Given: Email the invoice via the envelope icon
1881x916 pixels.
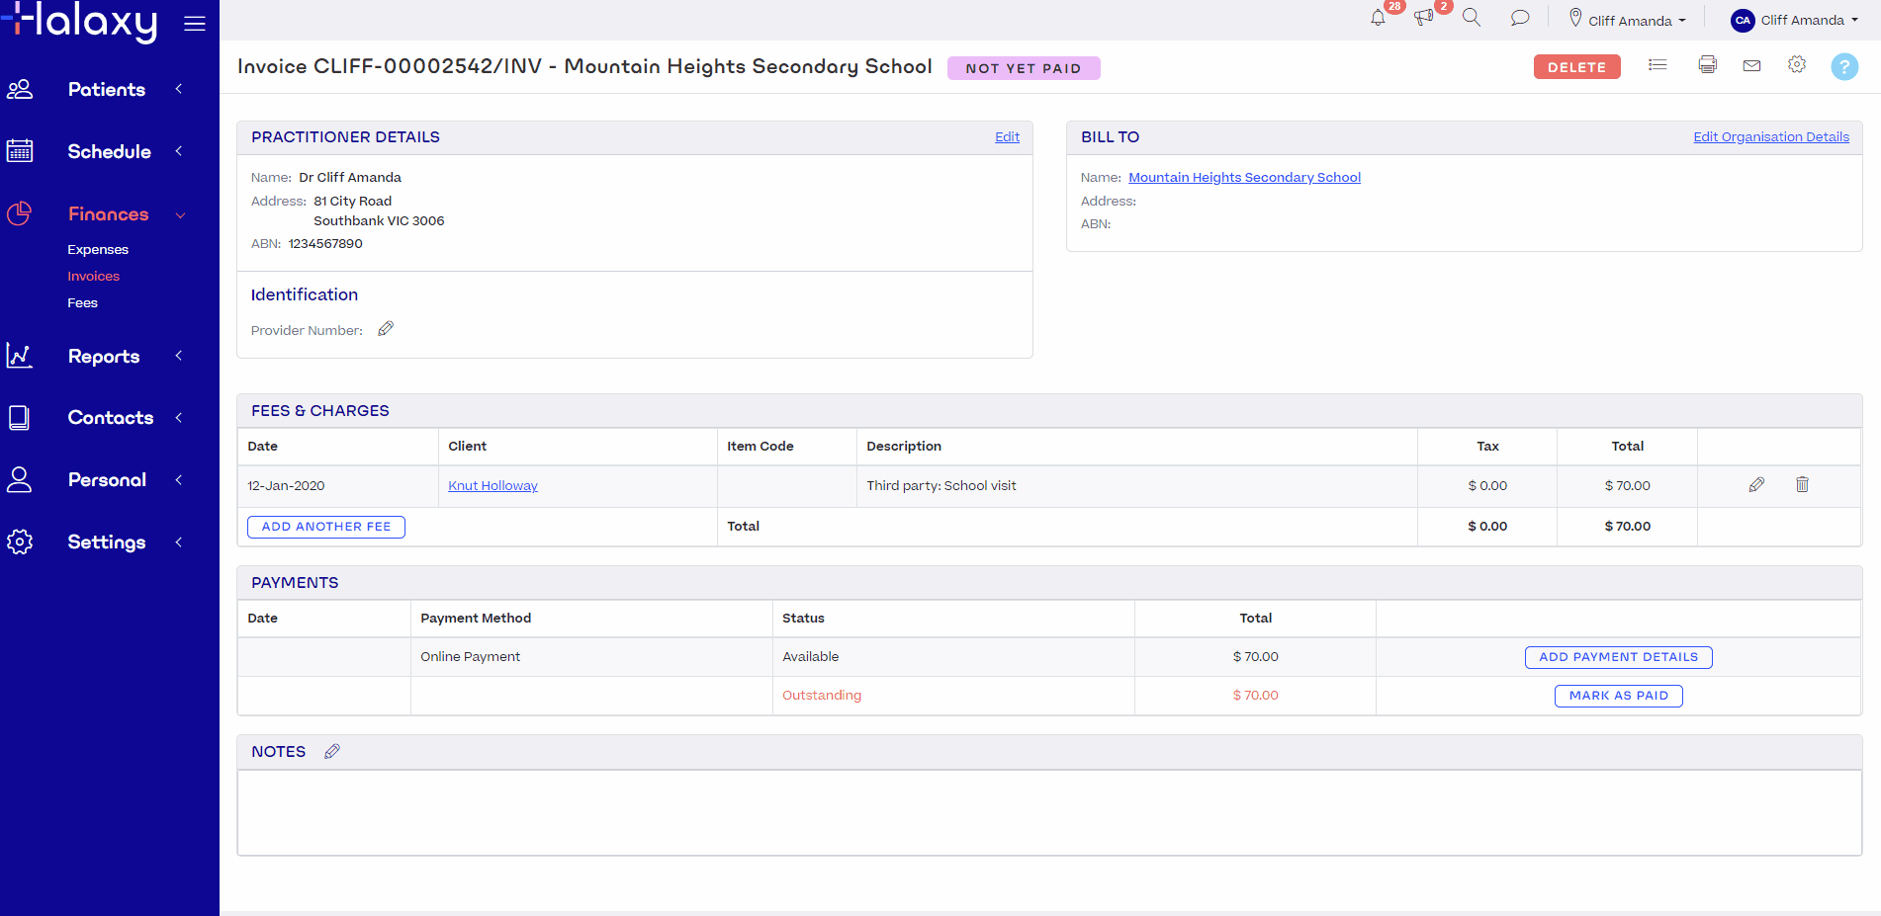Looking at the screenshot, I should 1751,65.
